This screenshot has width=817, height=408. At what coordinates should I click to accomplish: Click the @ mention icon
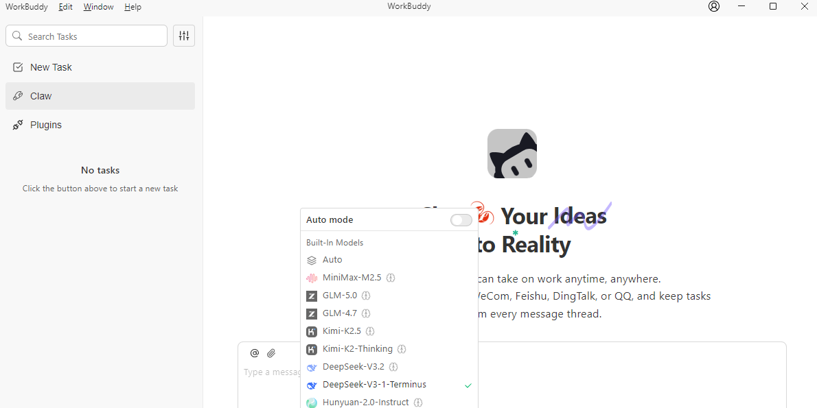[x=255, y=353]
